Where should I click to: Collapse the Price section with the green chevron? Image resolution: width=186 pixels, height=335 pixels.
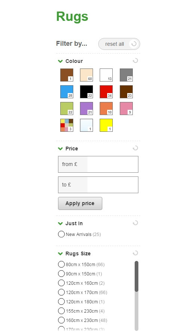tap(60, 149)
